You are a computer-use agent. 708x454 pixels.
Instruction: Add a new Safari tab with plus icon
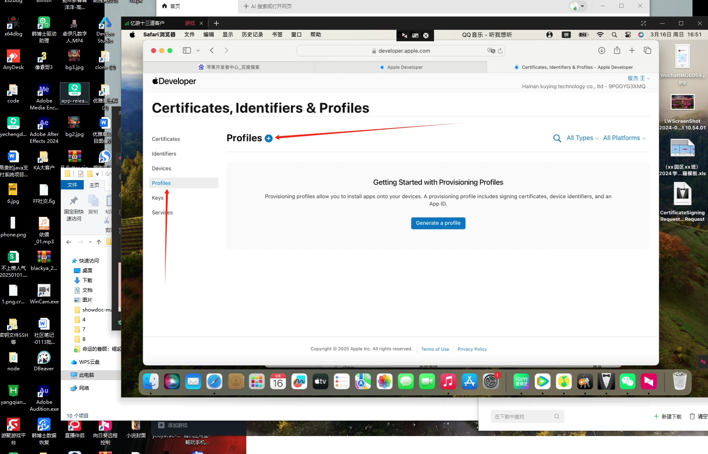click(632, 51)
